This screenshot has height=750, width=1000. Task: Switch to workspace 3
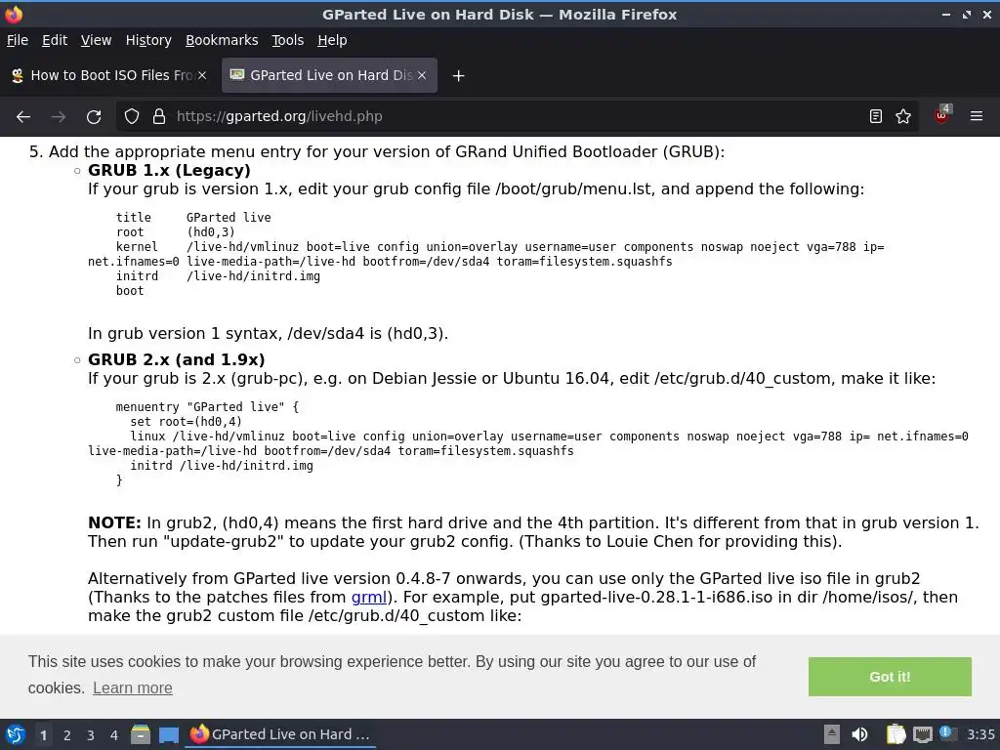(91, 735)
